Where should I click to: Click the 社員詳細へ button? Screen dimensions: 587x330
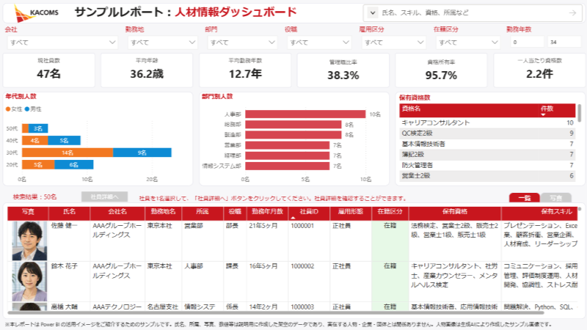104,197
